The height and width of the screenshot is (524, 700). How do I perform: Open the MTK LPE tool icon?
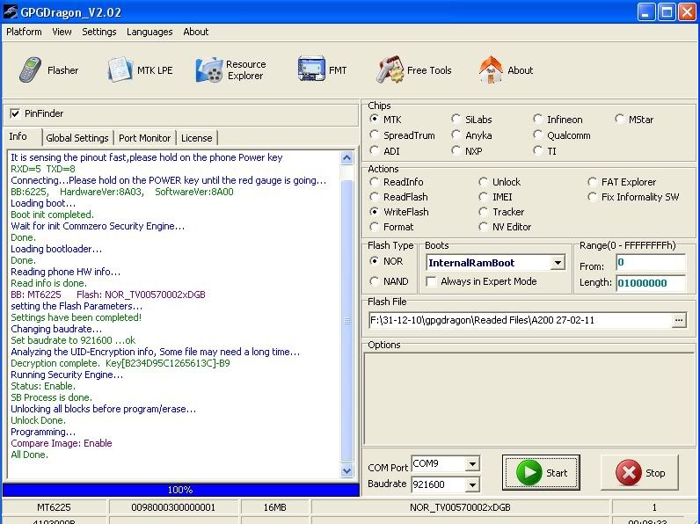120,69
